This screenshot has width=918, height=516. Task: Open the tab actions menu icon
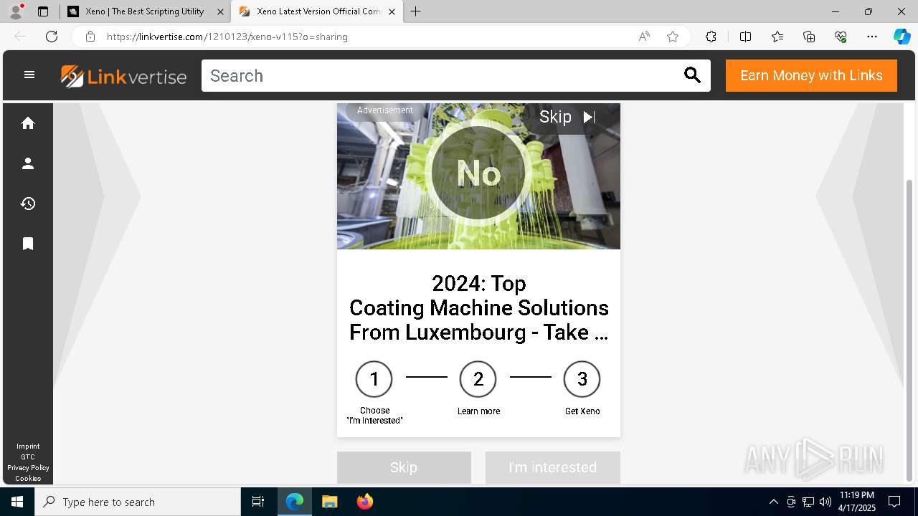point(43,11)
